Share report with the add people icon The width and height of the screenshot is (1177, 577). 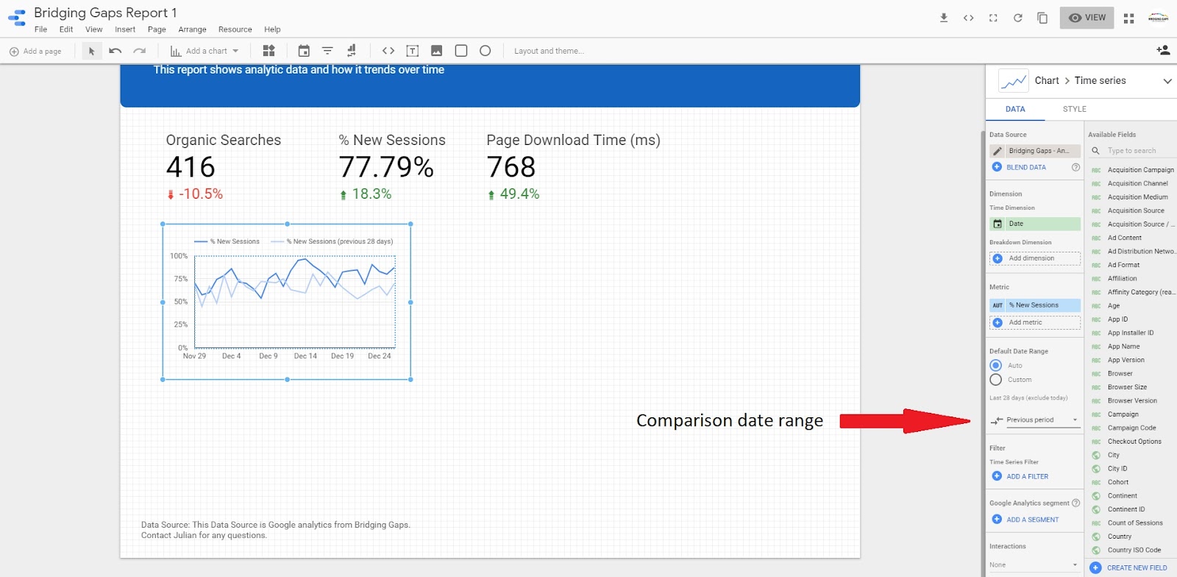tap(1163, 50)
